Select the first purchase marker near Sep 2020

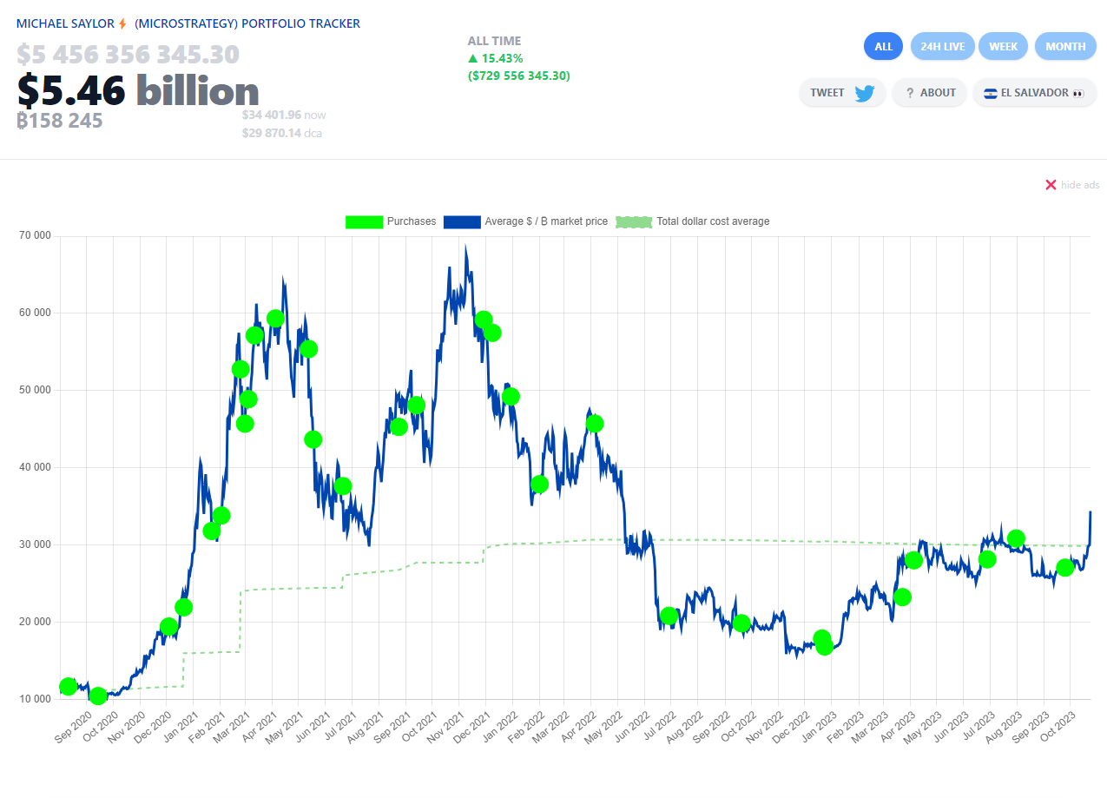pyautogui.click(x=68, y=687)
